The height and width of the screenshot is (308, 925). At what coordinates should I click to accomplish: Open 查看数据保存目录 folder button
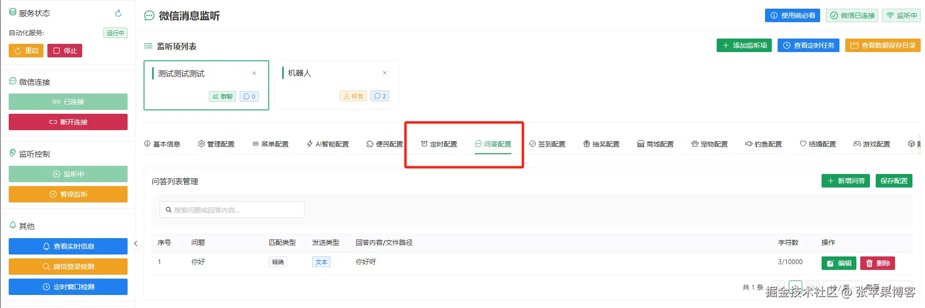tap(883, 45)
